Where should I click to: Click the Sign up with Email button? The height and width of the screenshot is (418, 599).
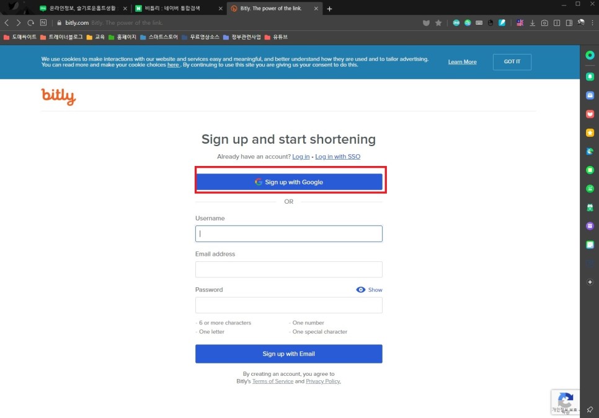289,354
